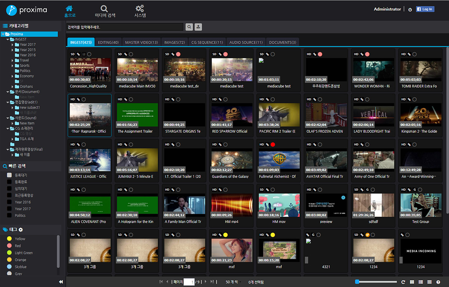This screenshot has width=449, height=287.
Task: Collapse the left sidebar with double arrow
Action: point(61,282)
